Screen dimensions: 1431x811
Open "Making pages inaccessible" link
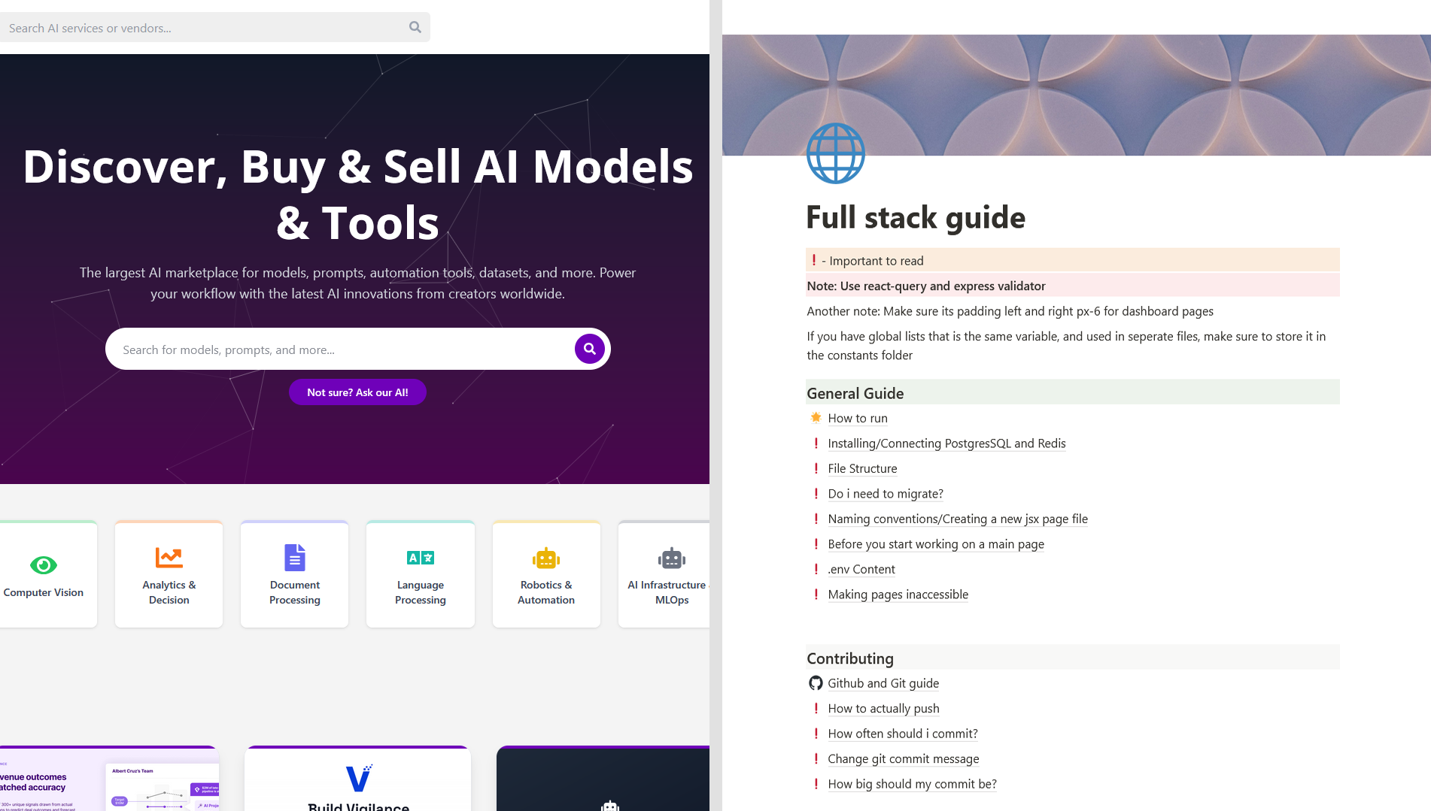pos(898,595)
